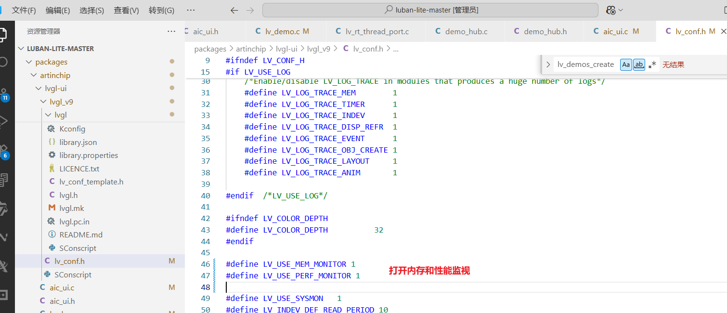The image size is (727, 313).
Task: Open the Copilot chat icon
Action: pos(611,10)
